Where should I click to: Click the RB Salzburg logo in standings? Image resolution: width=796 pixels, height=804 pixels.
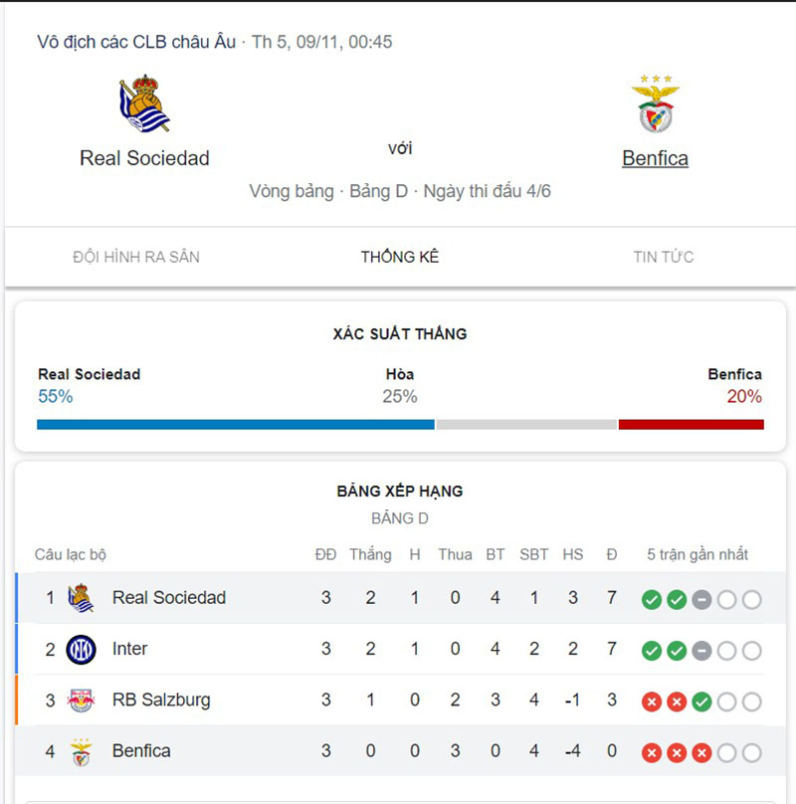click(81, 701)
